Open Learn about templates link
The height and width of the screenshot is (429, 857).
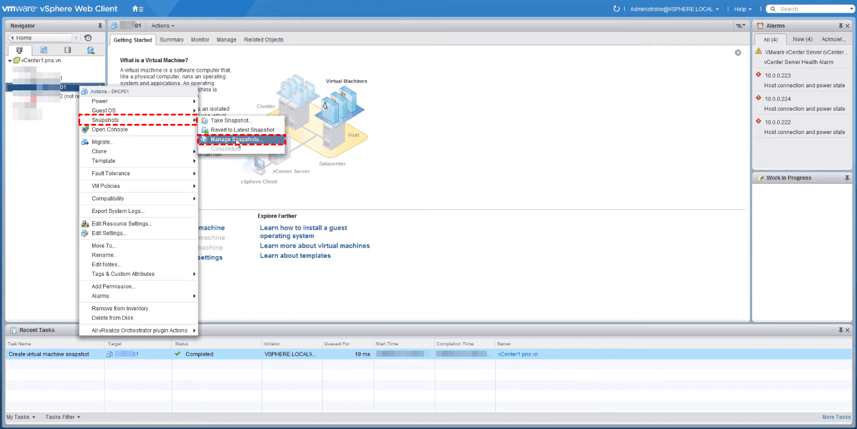click(x=295, y=255)
